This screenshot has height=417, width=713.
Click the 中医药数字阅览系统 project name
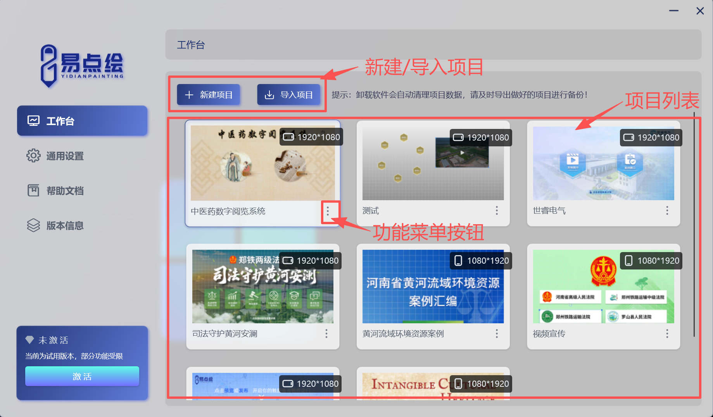(x=228, y=211)
